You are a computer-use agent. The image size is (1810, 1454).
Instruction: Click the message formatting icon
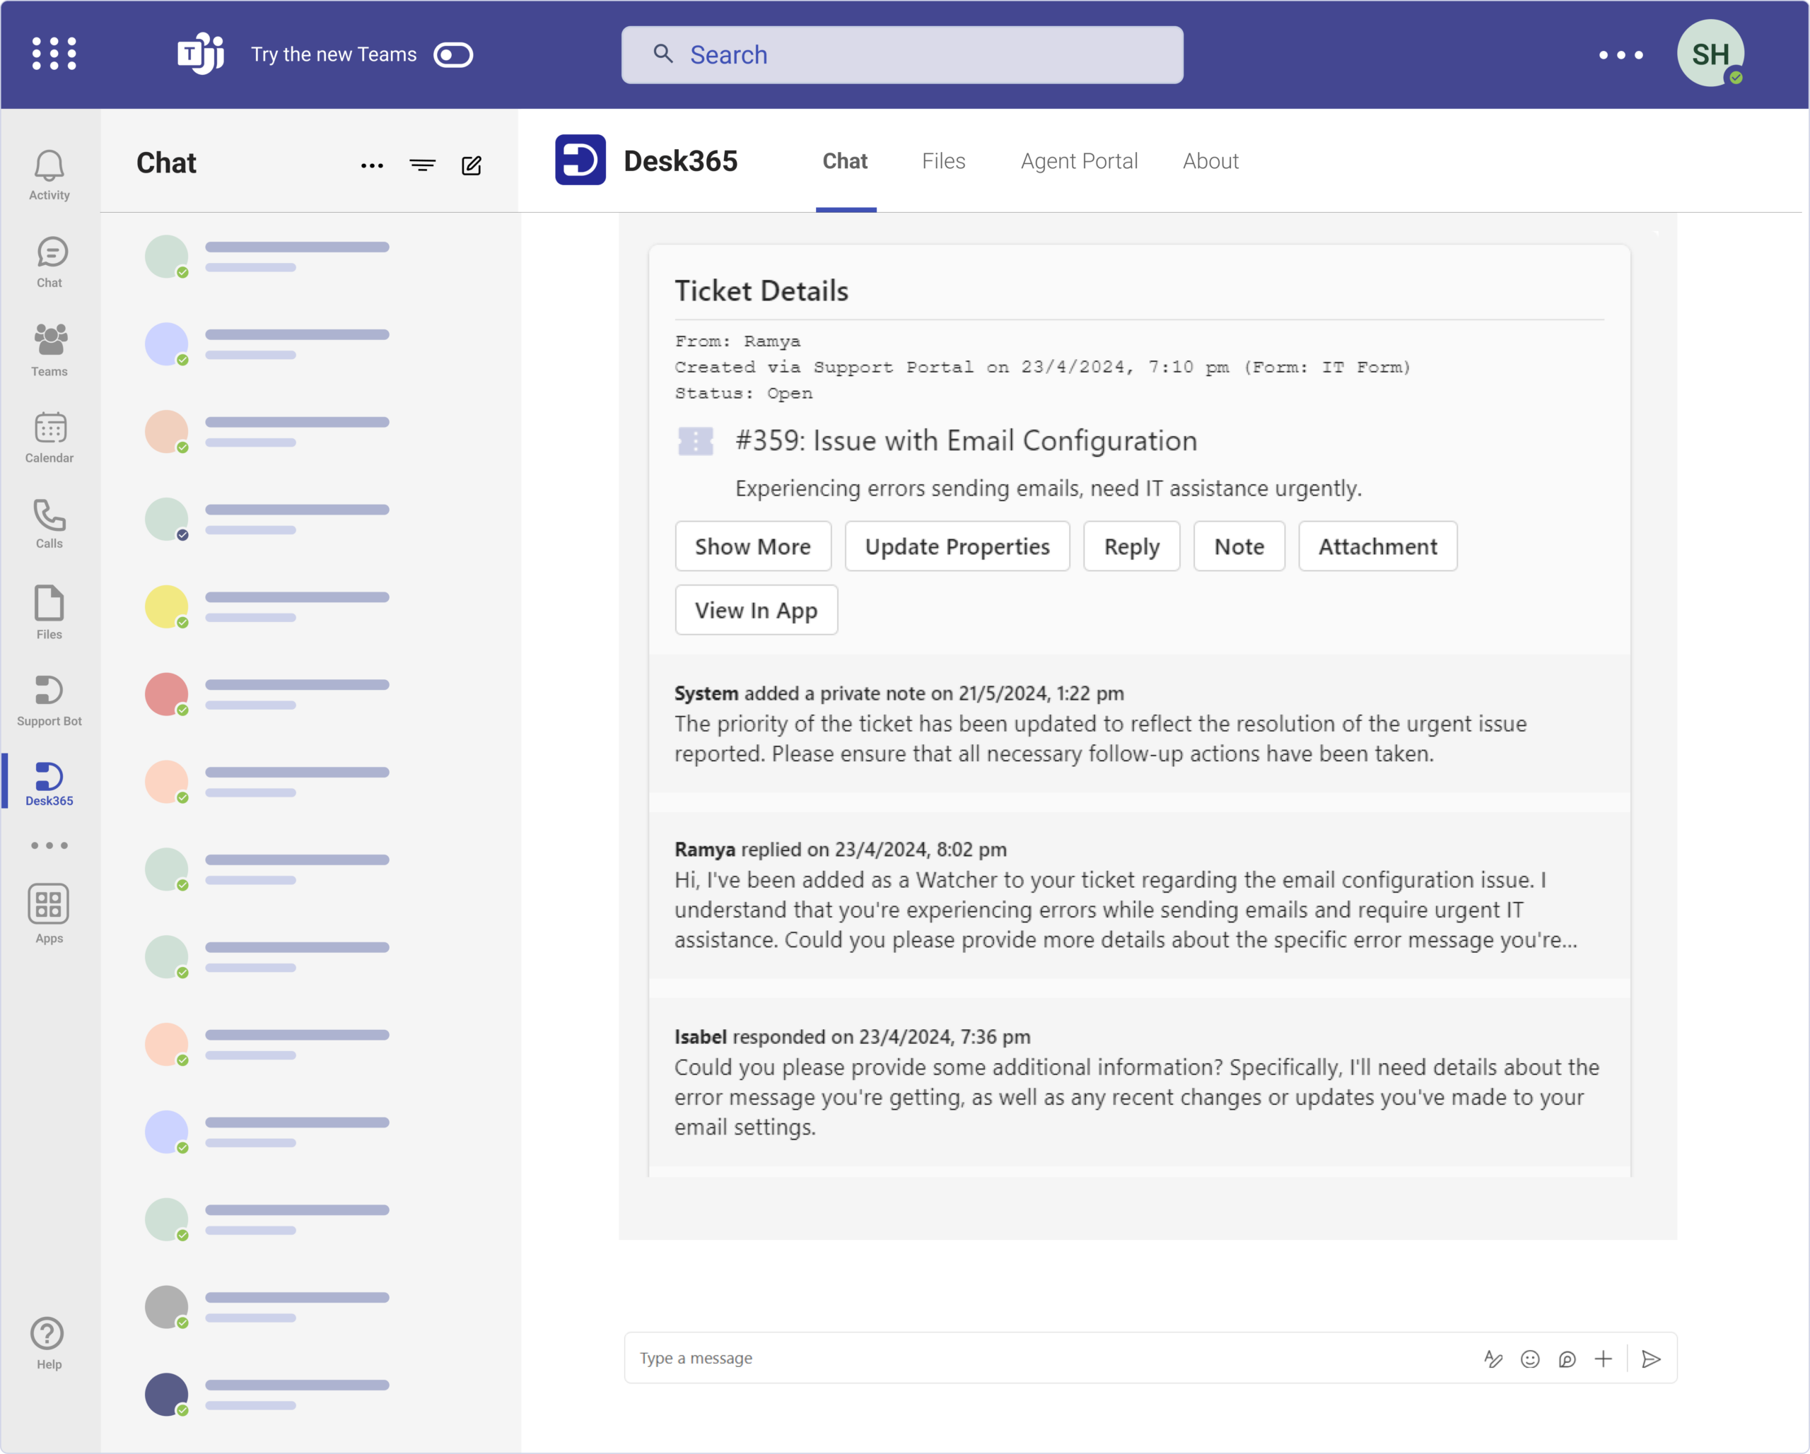click(x=1493, y=1357)
